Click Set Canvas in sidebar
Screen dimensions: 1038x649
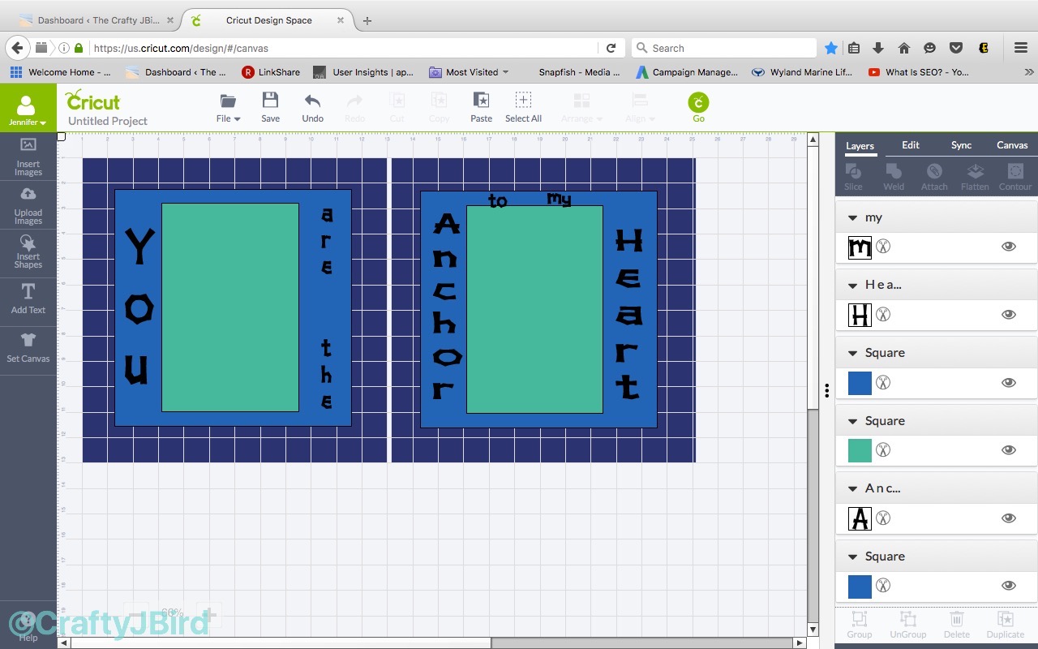tap(28, 347)
